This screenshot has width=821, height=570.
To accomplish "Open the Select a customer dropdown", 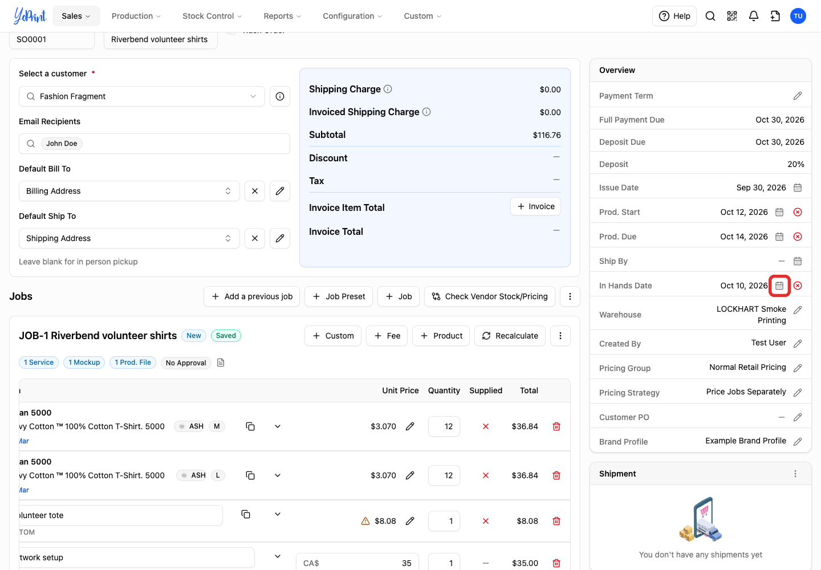I will coord(142,96).
